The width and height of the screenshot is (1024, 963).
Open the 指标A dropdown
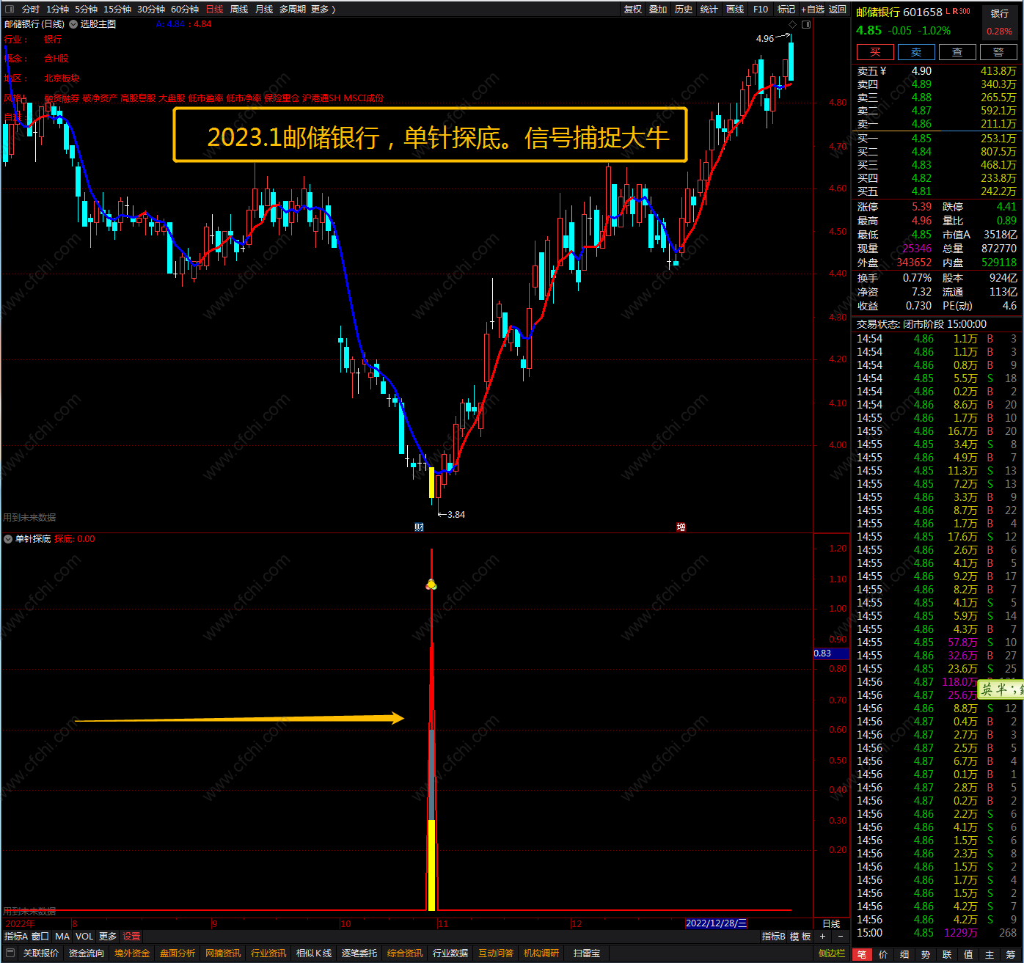point(15,937)
